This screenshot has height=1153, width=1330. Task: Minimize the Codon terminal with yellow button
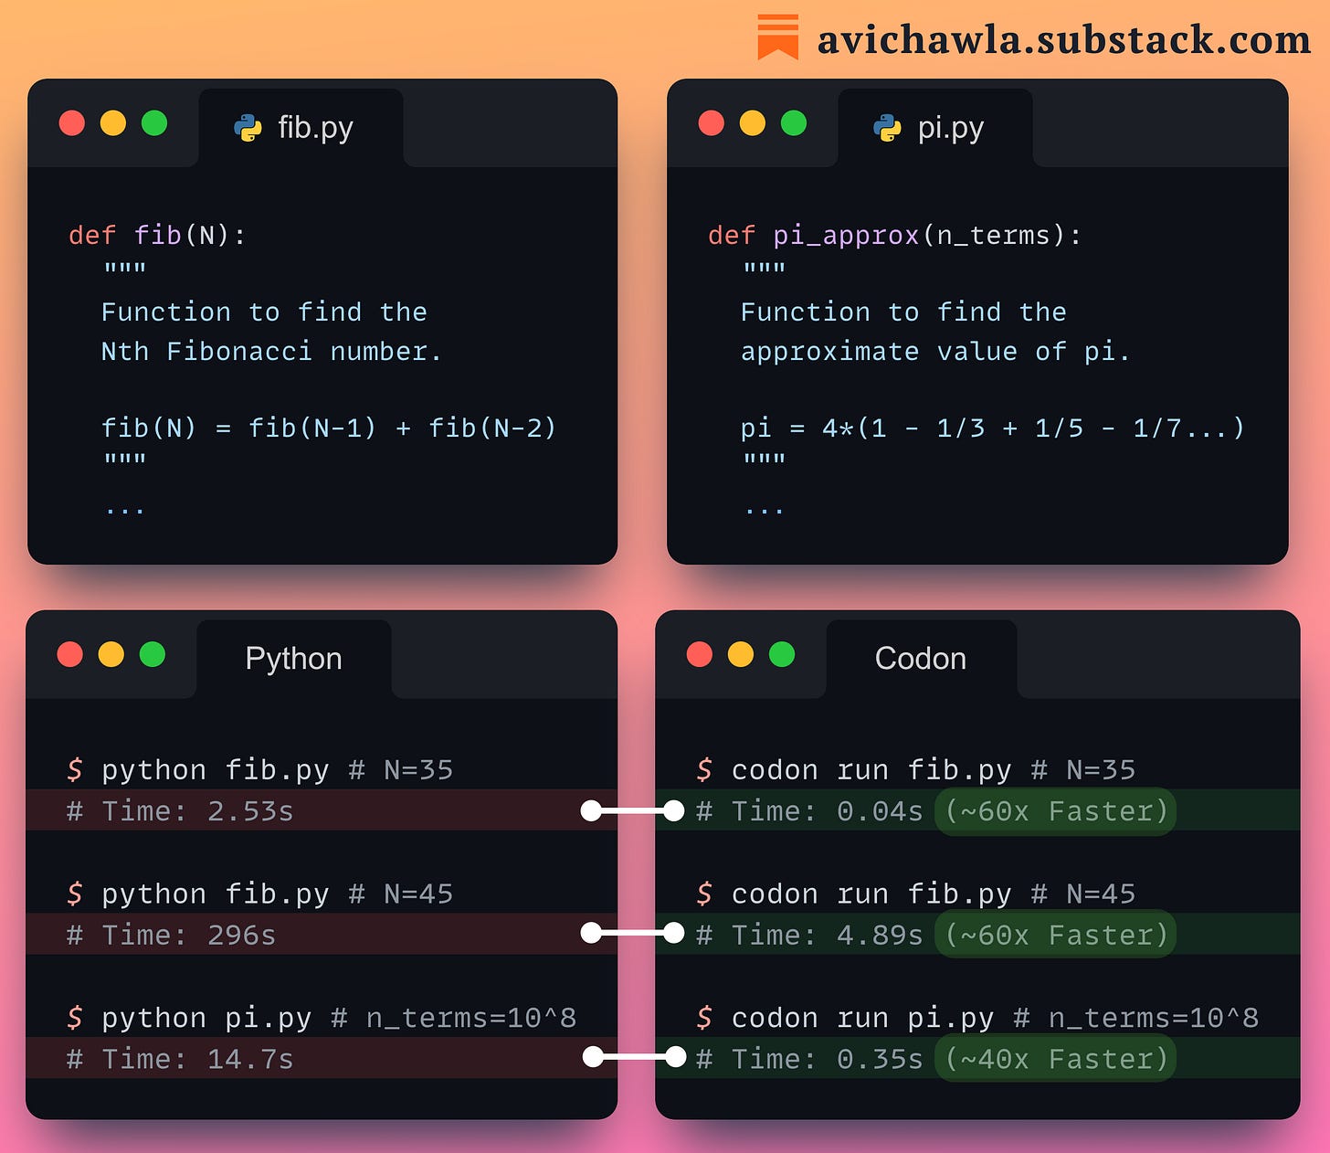[x=741, y=654]
